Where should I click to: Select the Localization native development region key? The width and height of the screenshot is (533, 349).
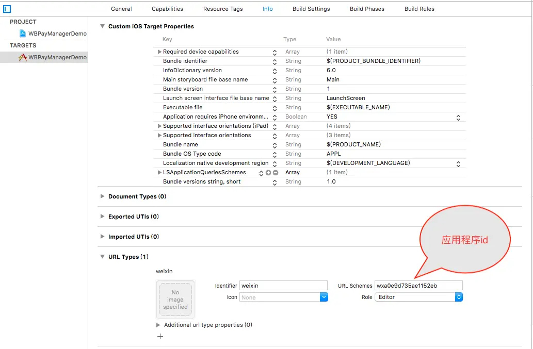[216, 163]
